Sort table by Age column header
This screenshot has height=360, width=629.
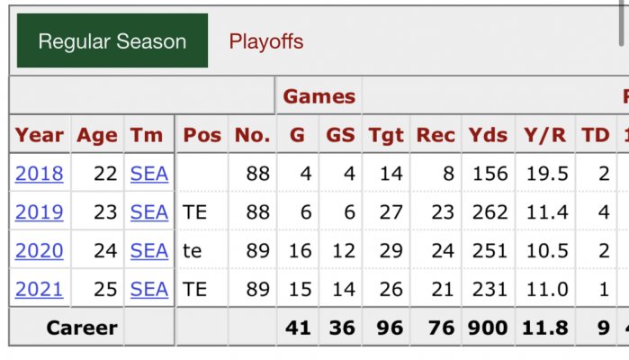point(97,134)
